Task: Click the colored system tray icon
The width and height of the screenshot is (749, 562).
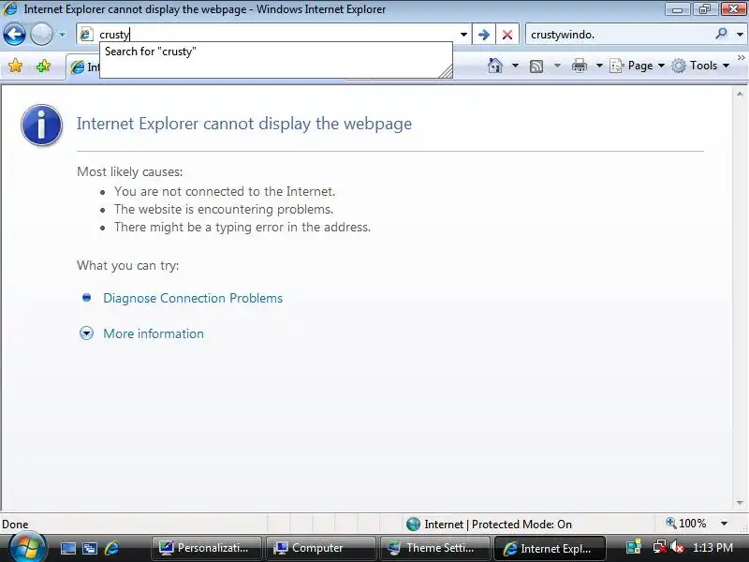Action: (634, 547)
